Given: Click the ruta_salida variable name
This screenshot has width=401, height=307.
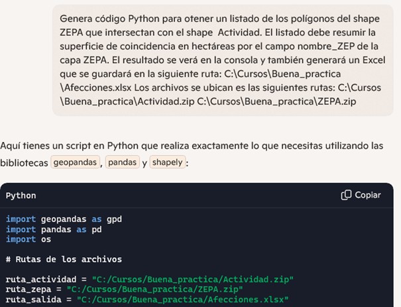Looking at the screenshot, I should (x=34, y=300).
